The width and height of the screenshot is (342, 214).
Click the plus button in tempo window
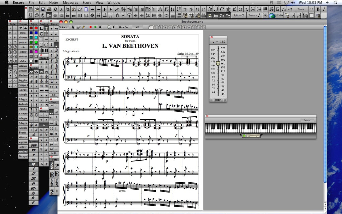tap(225, 100)
